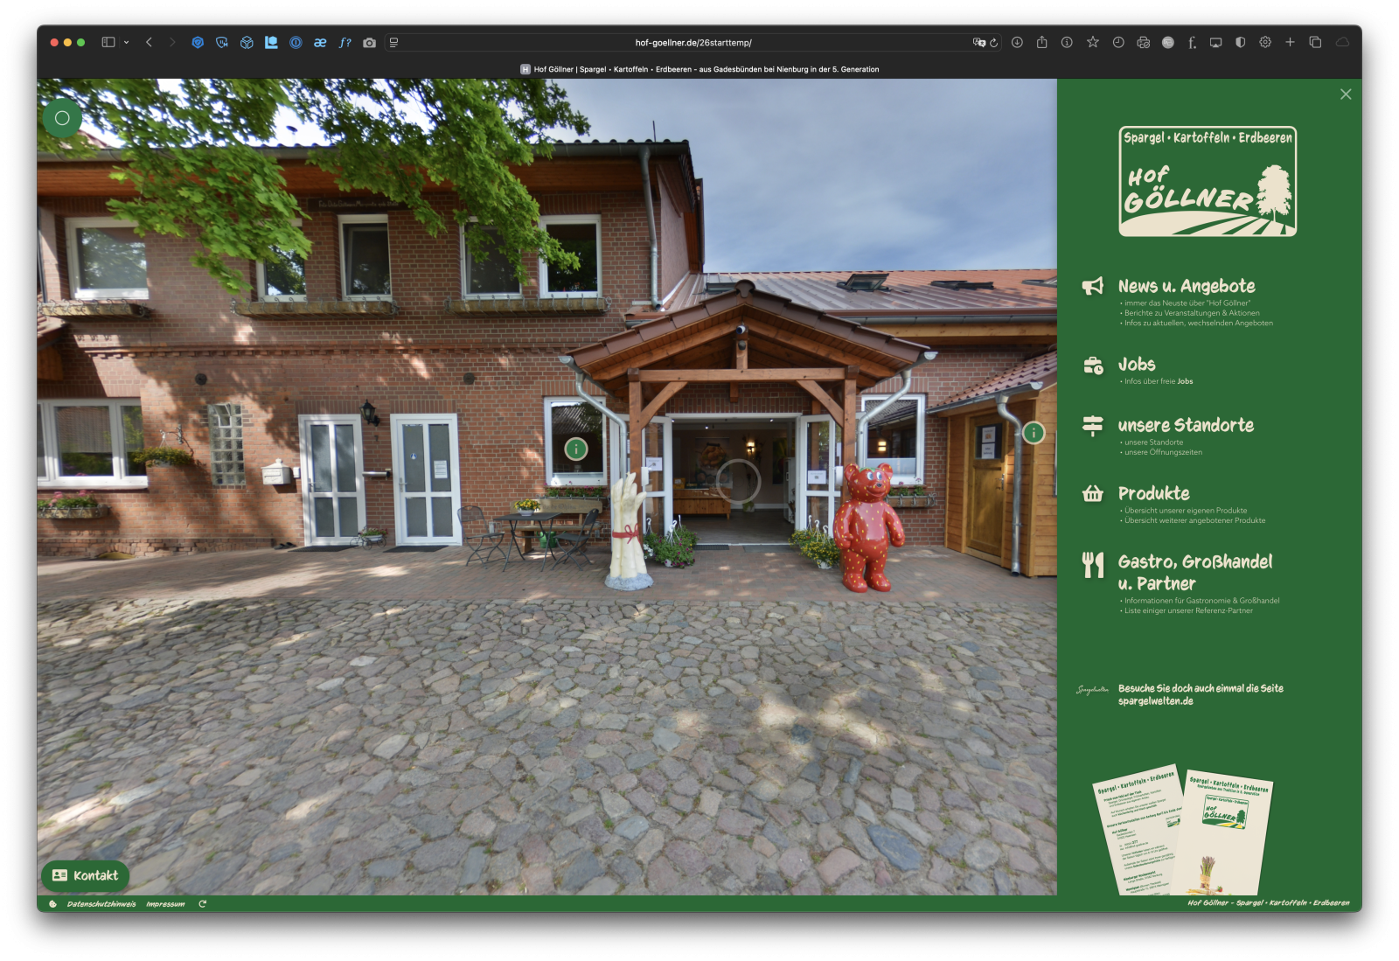Image resolution: width=1399 pixels, height=961 pixels.
Task: Click the cookie settings icon in footer
Action: click(53, 904)
